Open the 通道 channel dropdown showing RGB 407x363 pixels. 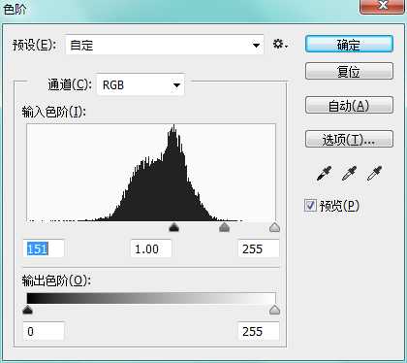pyautogui.click(x=141, y=85)
